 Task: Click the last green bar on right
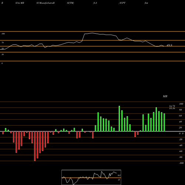164,122
